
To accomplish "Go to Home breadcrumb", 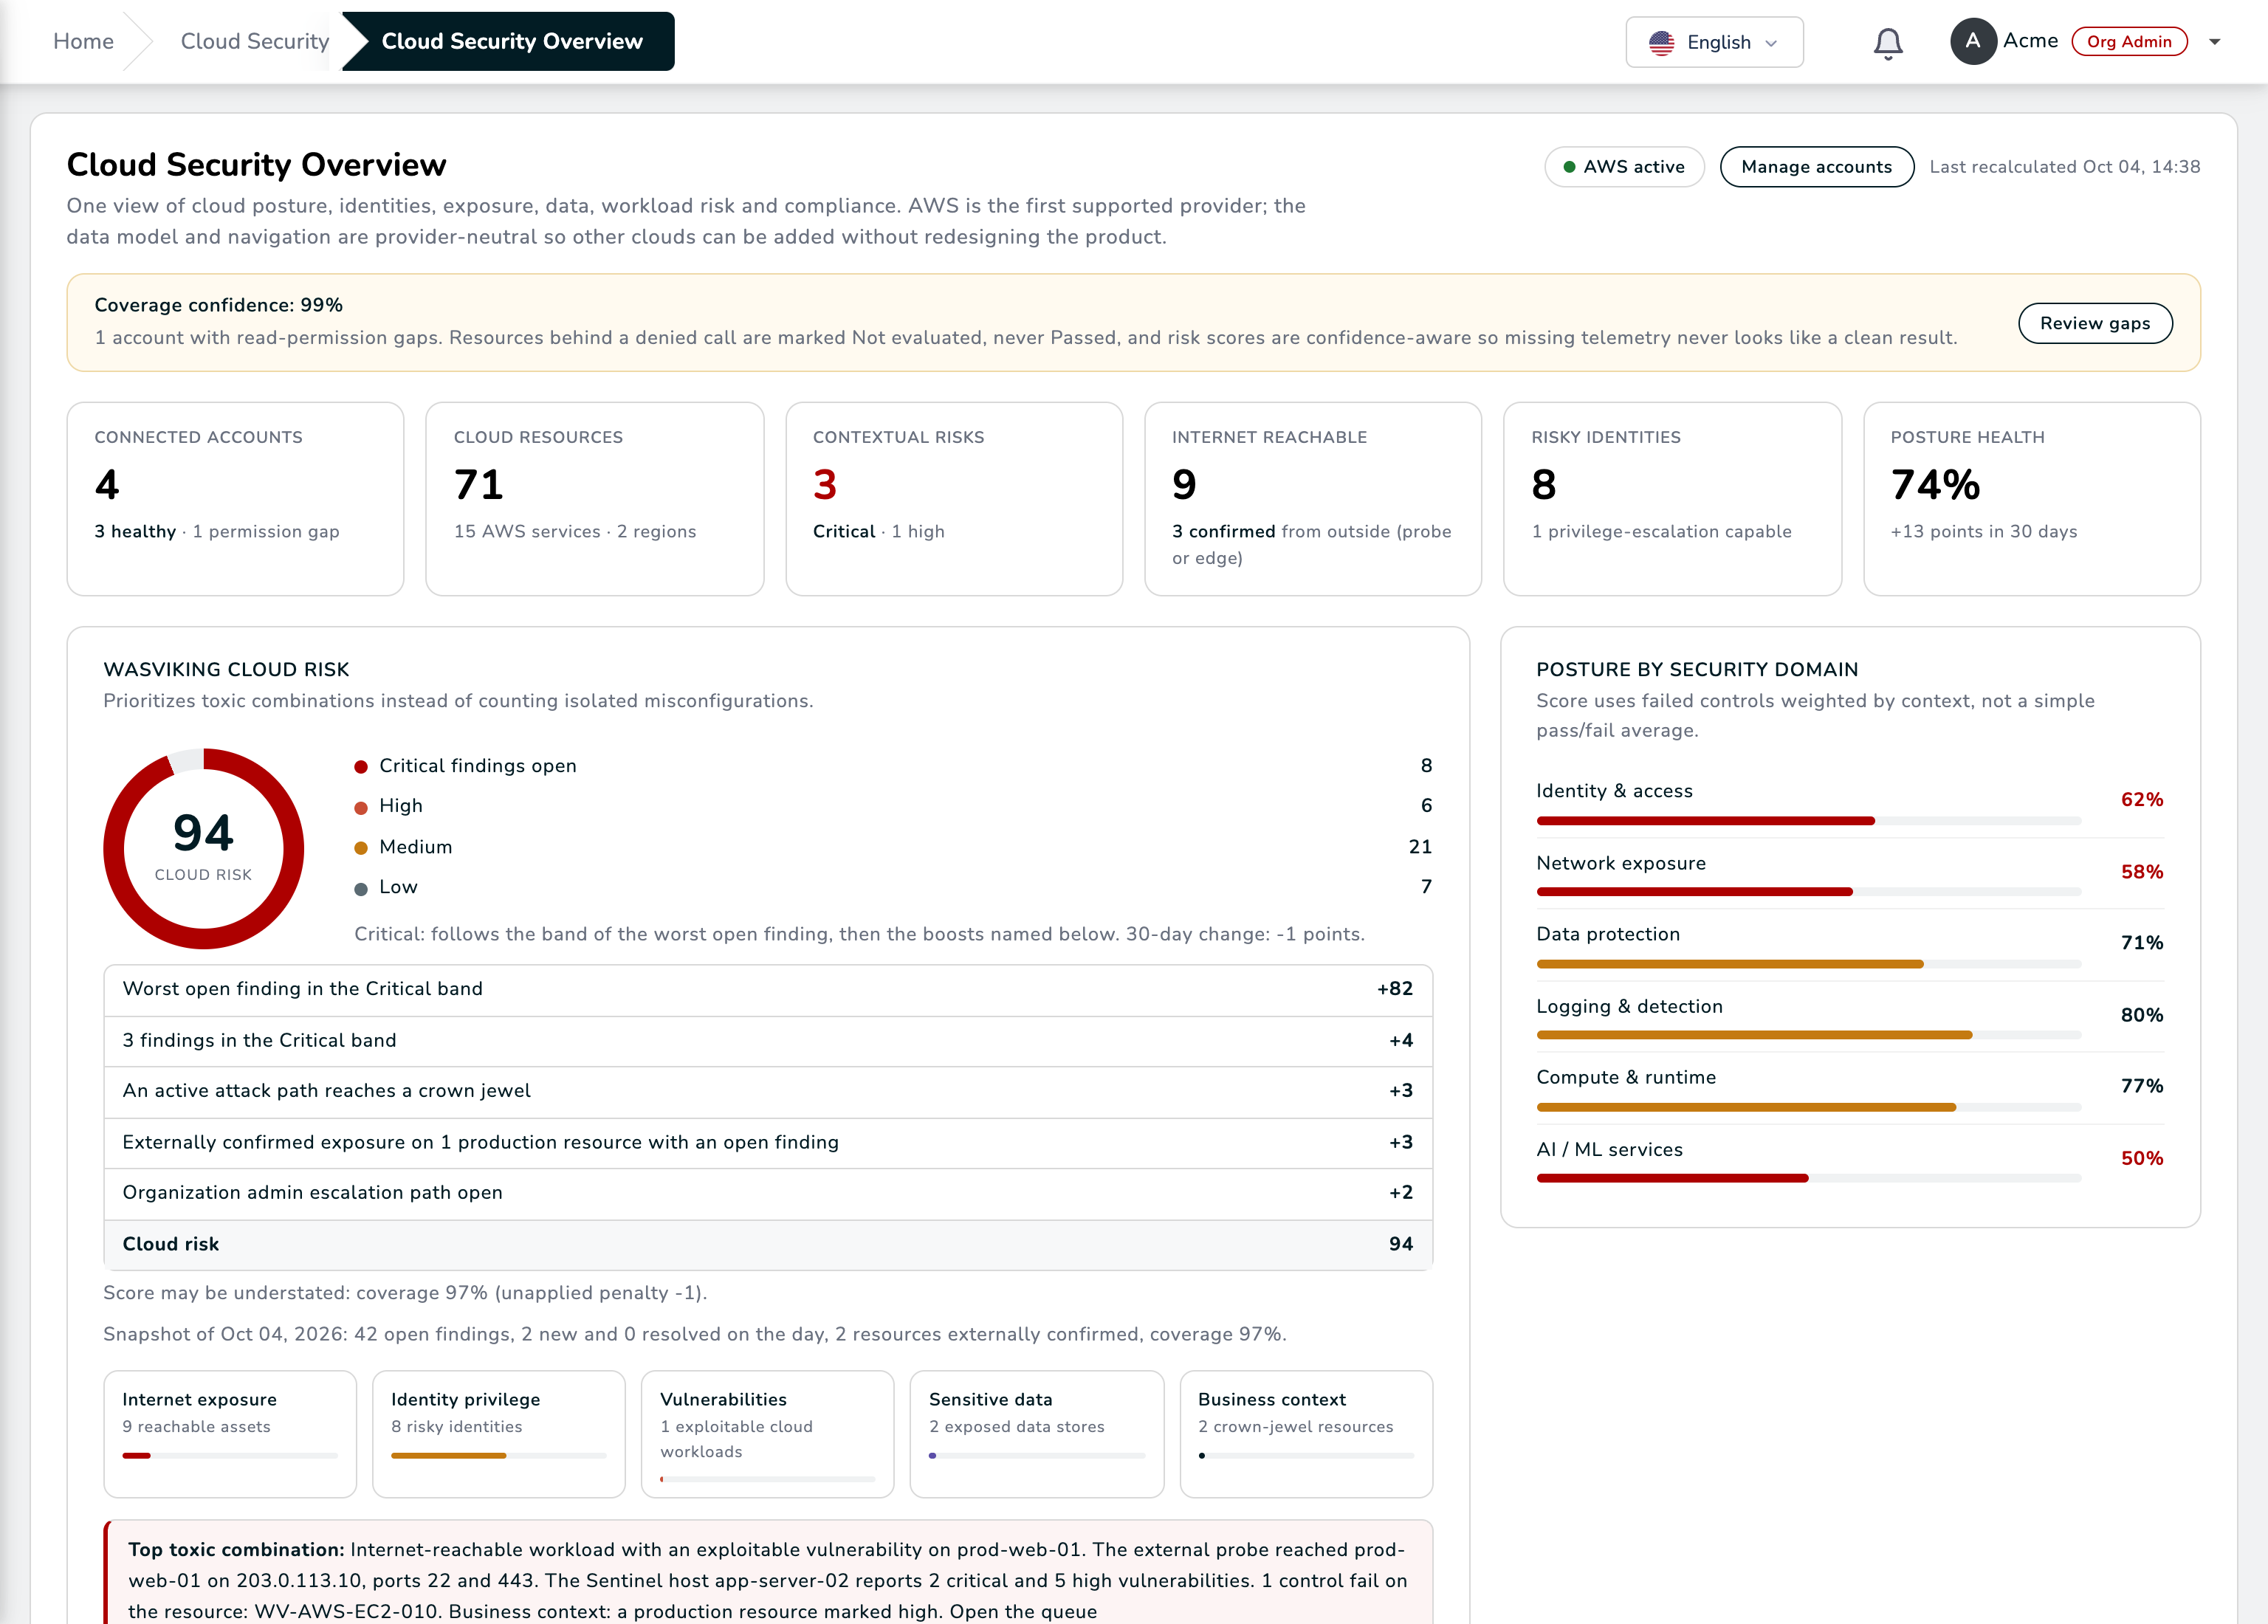I will coord(83,41).
